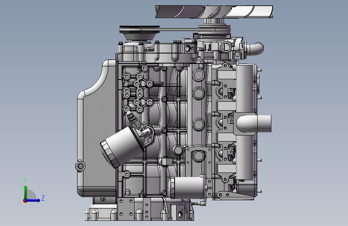The width and height of the screenshot is (348, 226).
Task: Select the starter motor cylinder near the bottom
Action: coord(187,188)
